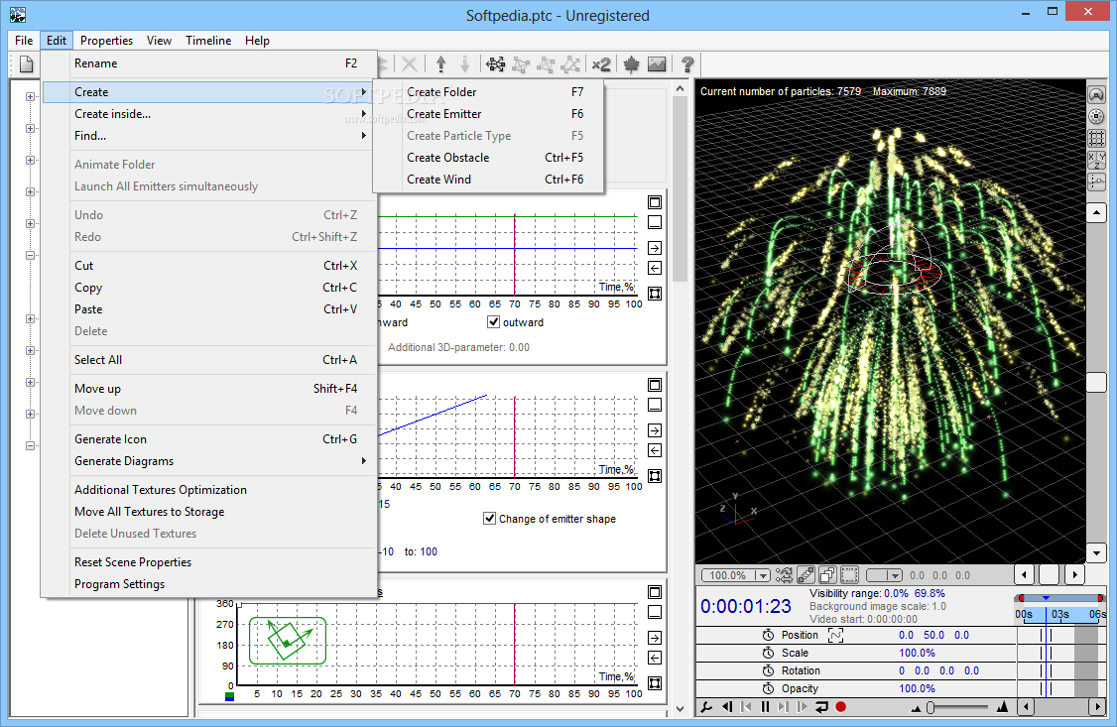Click the Scale 100.0% value
The image size is (1117, 727).
click(917, 653)
